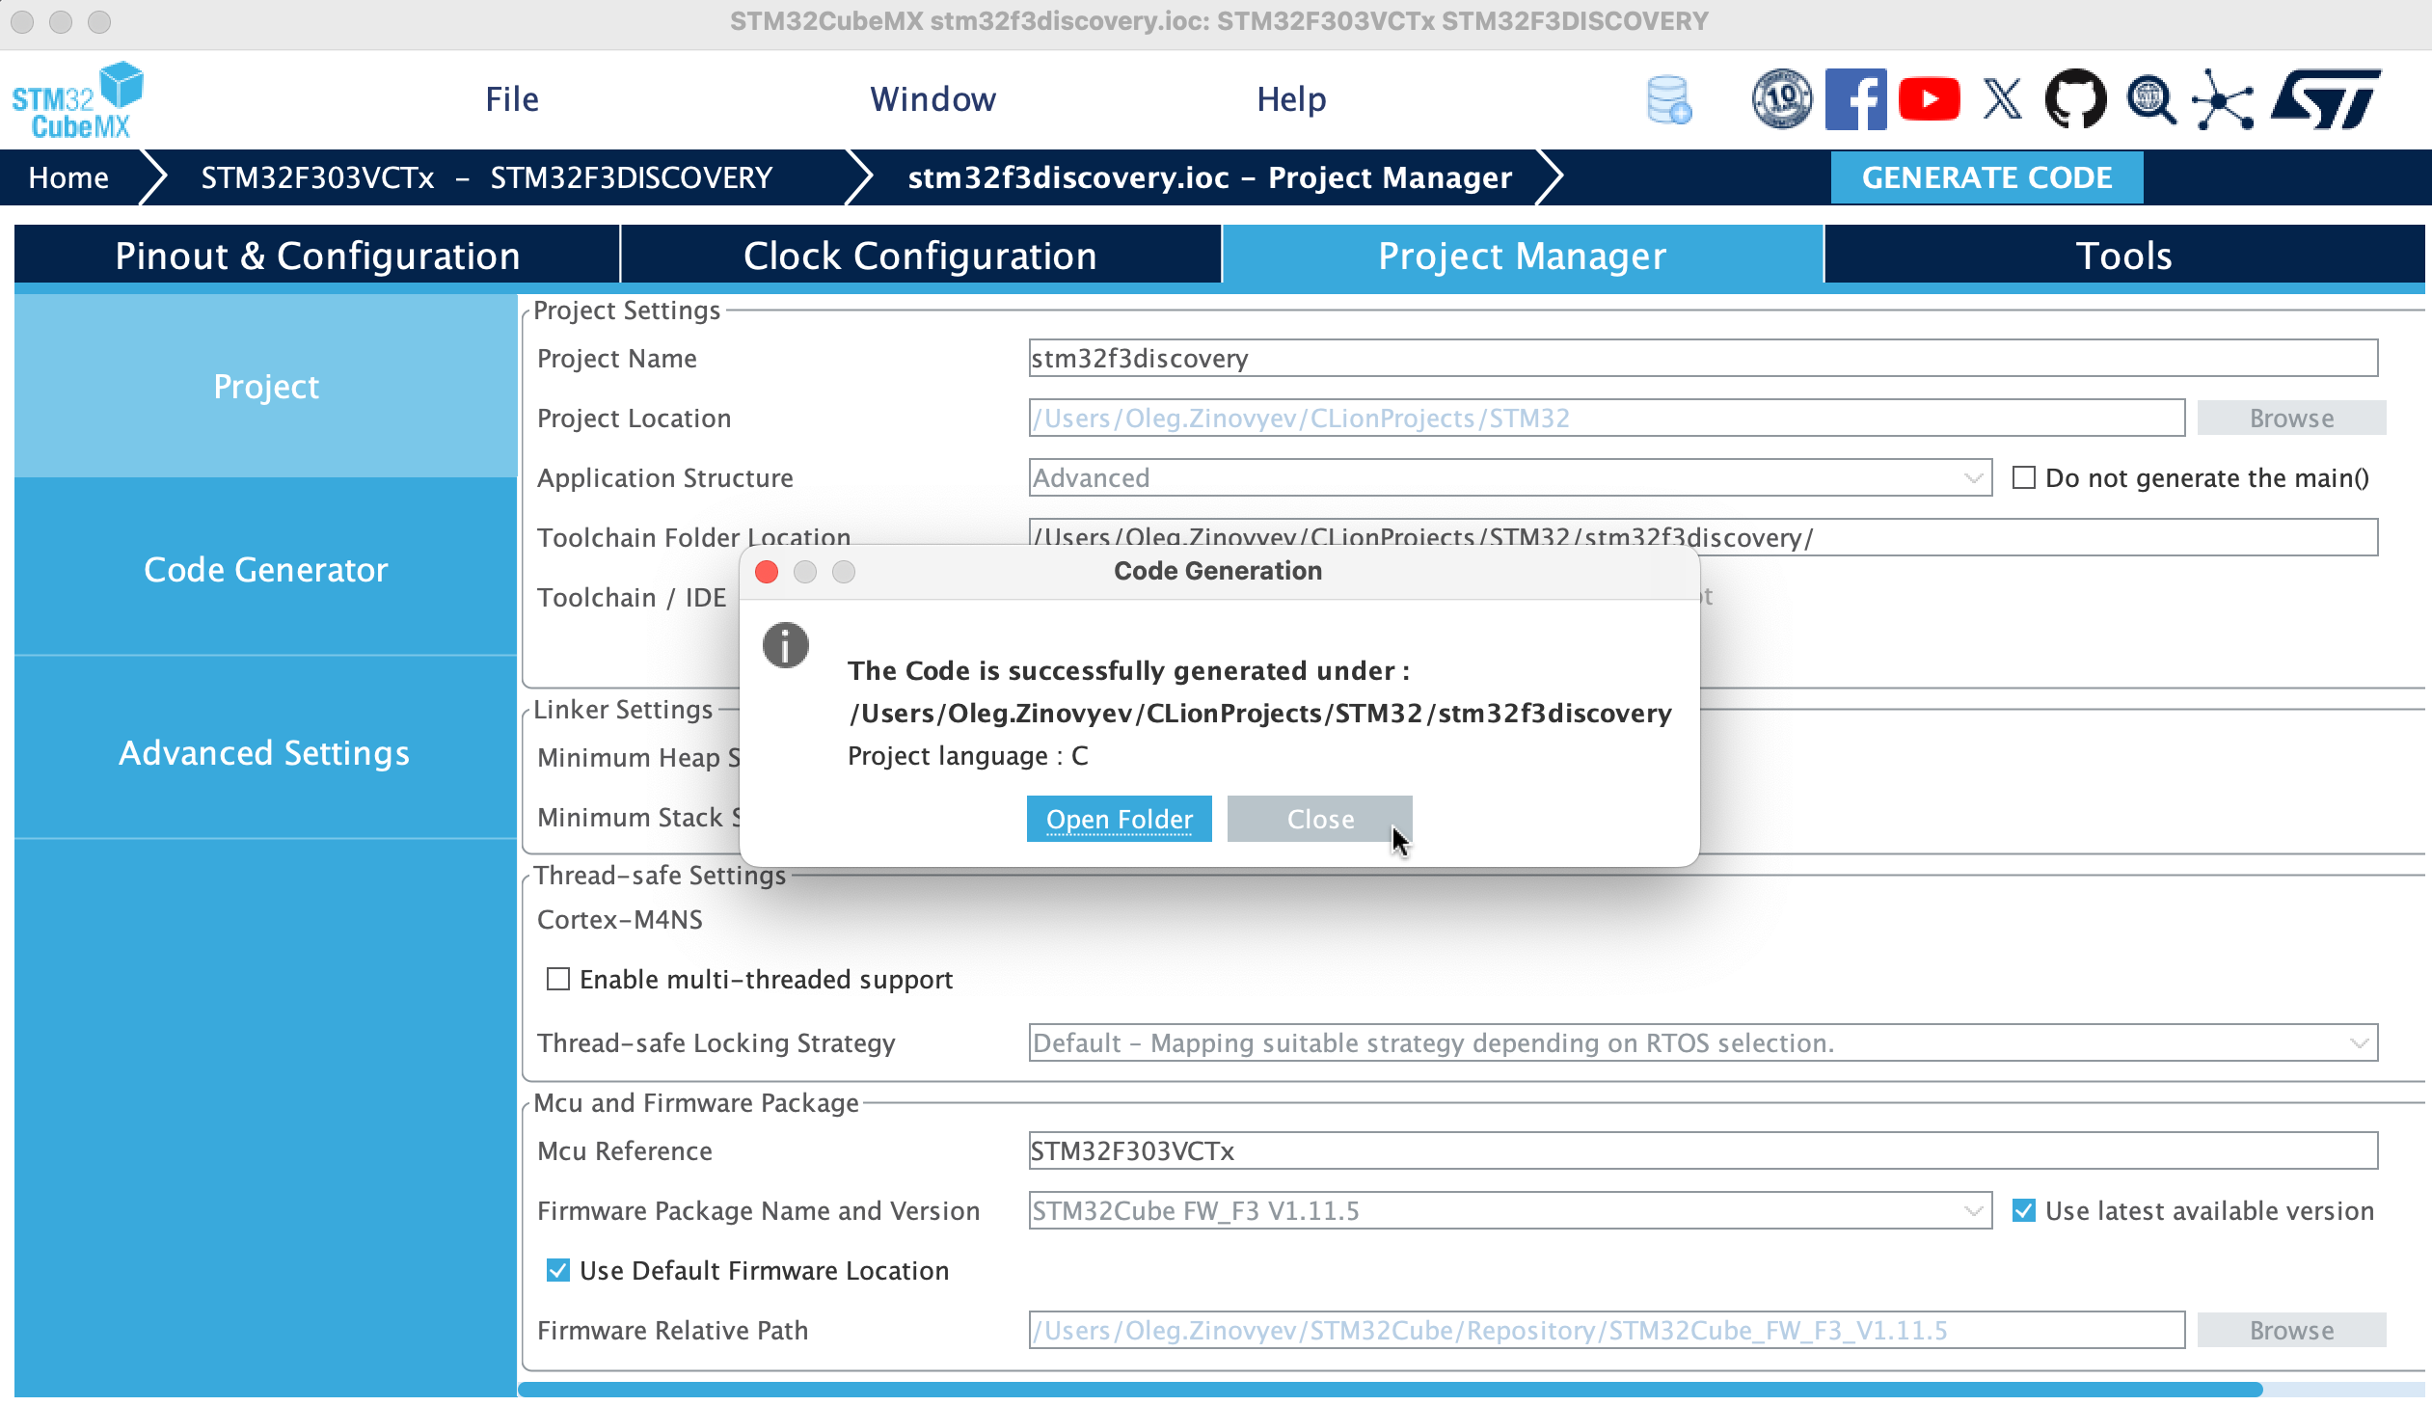The width and height of the screenshot is (2432, 1406).
Task: Open the File menu
Action: point(511,99)
